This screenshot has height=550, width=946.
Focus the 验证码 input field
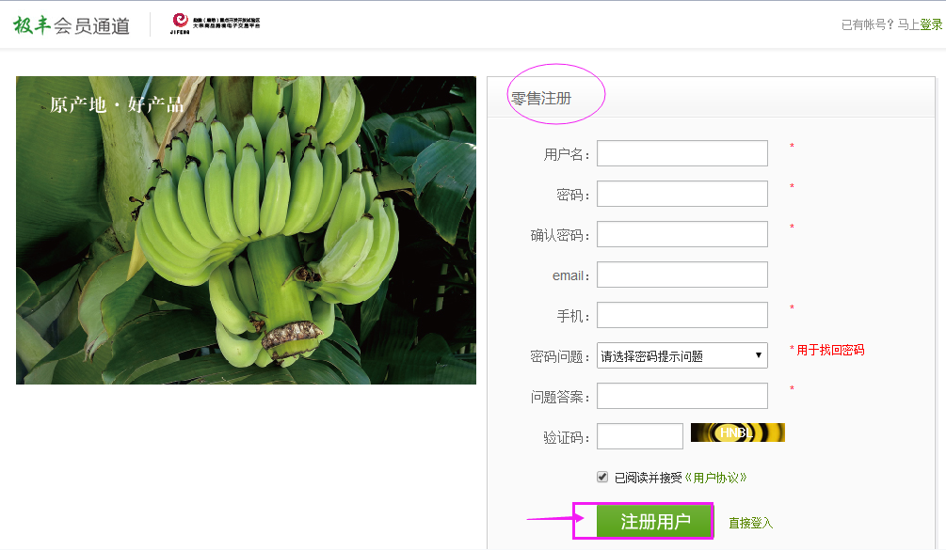click(x=639, y=436)
